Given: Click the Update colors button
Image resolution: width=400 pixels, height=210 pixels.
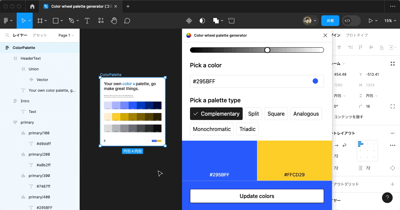Looking at the screenshot, I should coord(257,196).
